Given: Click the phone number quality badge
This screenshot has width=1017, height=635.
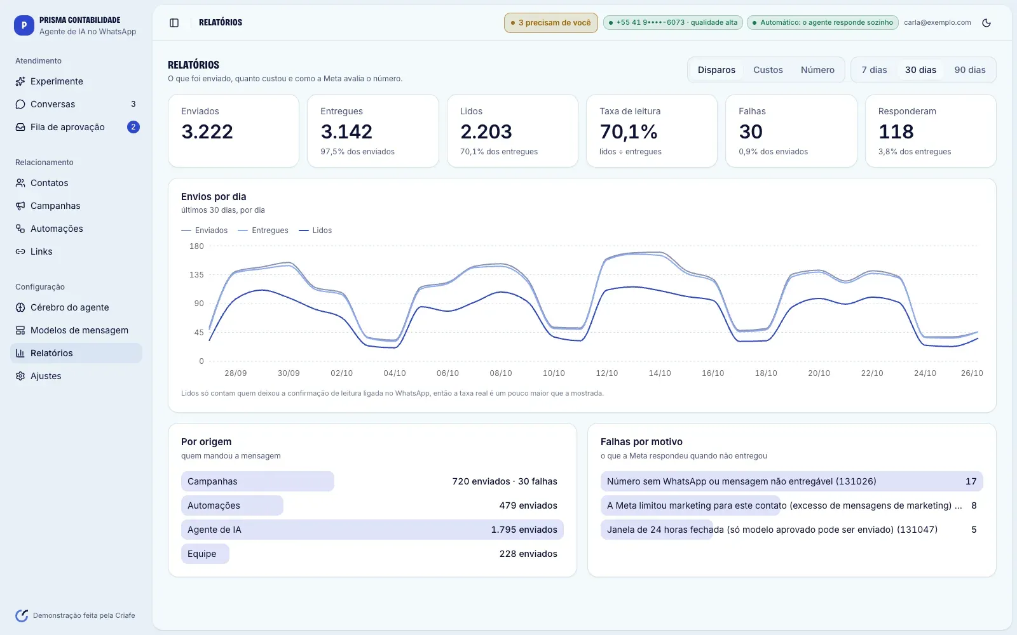Looking at the screenshot, I should click(x=672, y=23).
